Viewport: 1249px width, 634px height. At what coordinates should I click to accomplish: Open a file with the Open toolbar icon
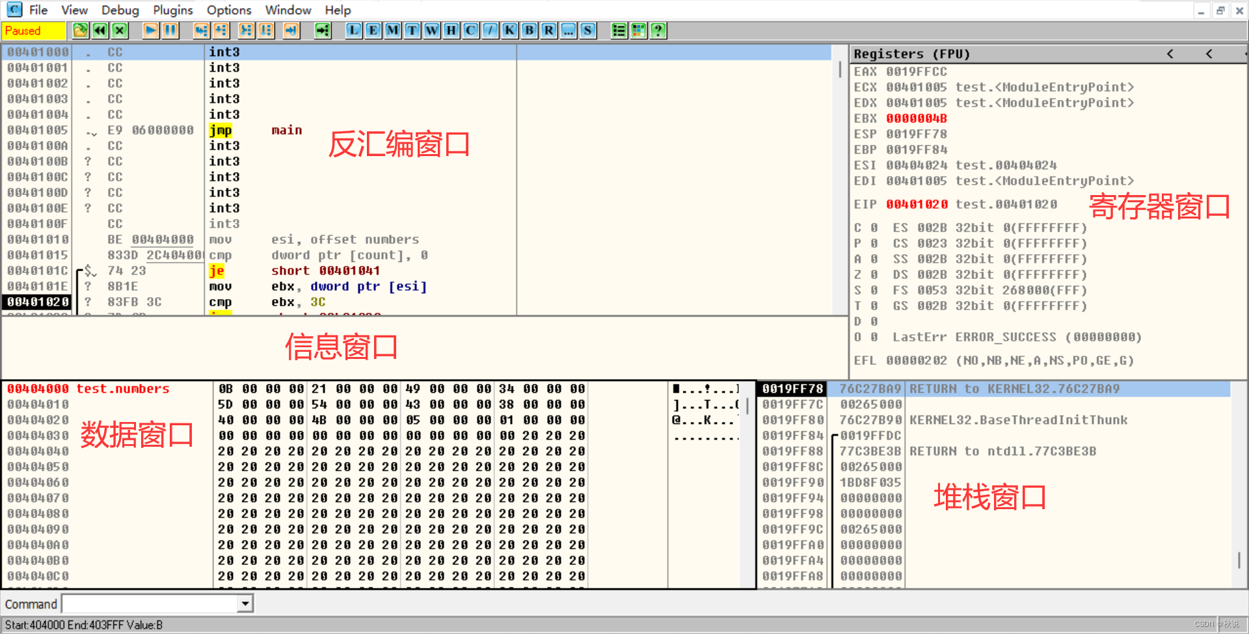coord(81,31)
